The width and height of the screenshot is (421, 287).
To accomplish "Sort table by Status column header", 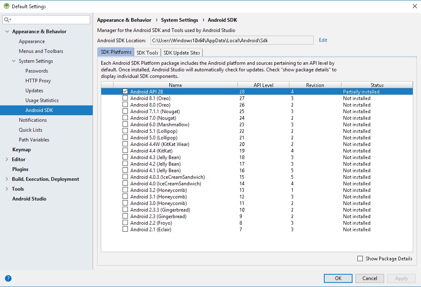I will click(377, 85).
